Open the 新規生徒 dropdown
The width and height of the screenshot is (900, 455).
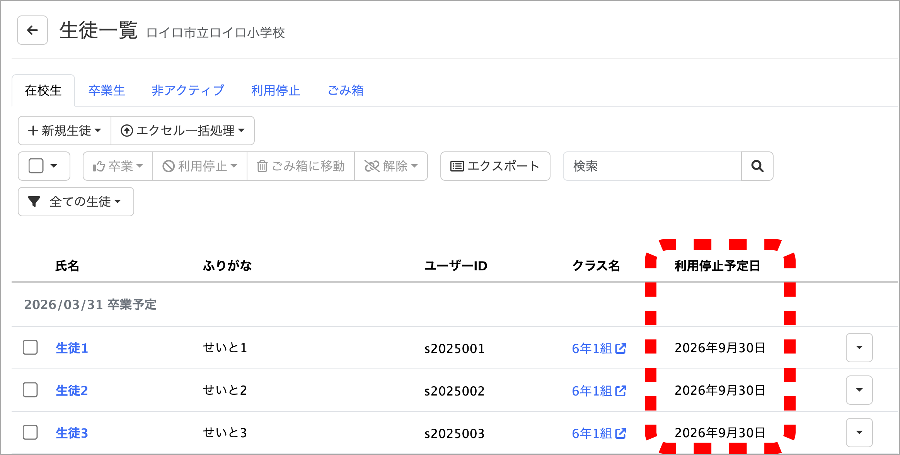(x=65, y=131)
